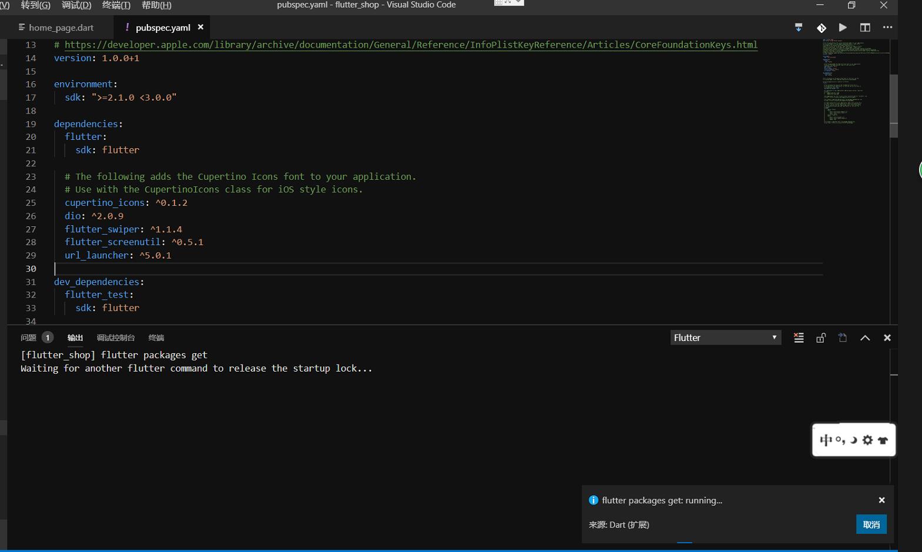Click 'cupertino_icons: ^0.1.2' line
Image resolution: width=922 pixels, height=552 pixels.
[126, 203]
